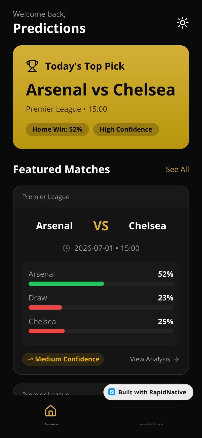Open the Home tab house icon

point(51,411)
